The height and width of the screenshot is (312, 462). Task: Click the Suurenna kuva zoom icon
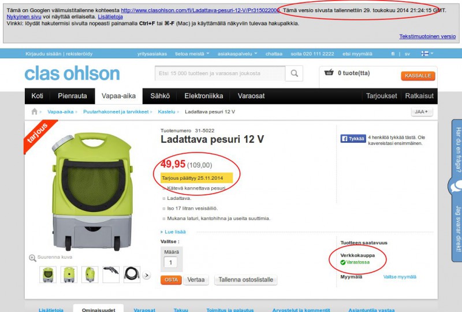coord(32,258)
